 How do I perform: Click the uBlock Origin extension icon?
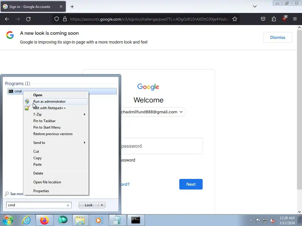pos(285,19)
